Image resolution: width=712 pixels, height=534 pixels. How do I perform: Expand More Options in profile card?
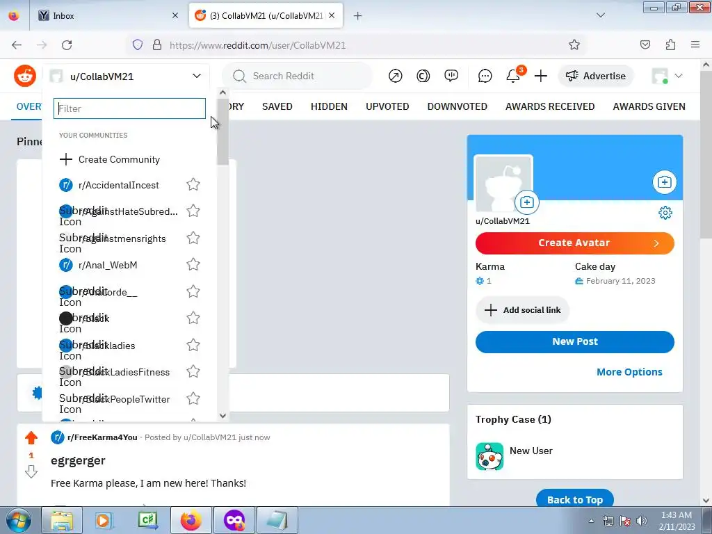point(629,372)
